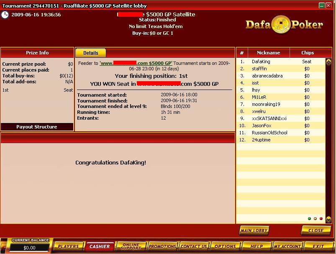Viewport: 336px width, 254px height.
Task: View Promotions
Action: pyautogui.click(x=162, y=246)
